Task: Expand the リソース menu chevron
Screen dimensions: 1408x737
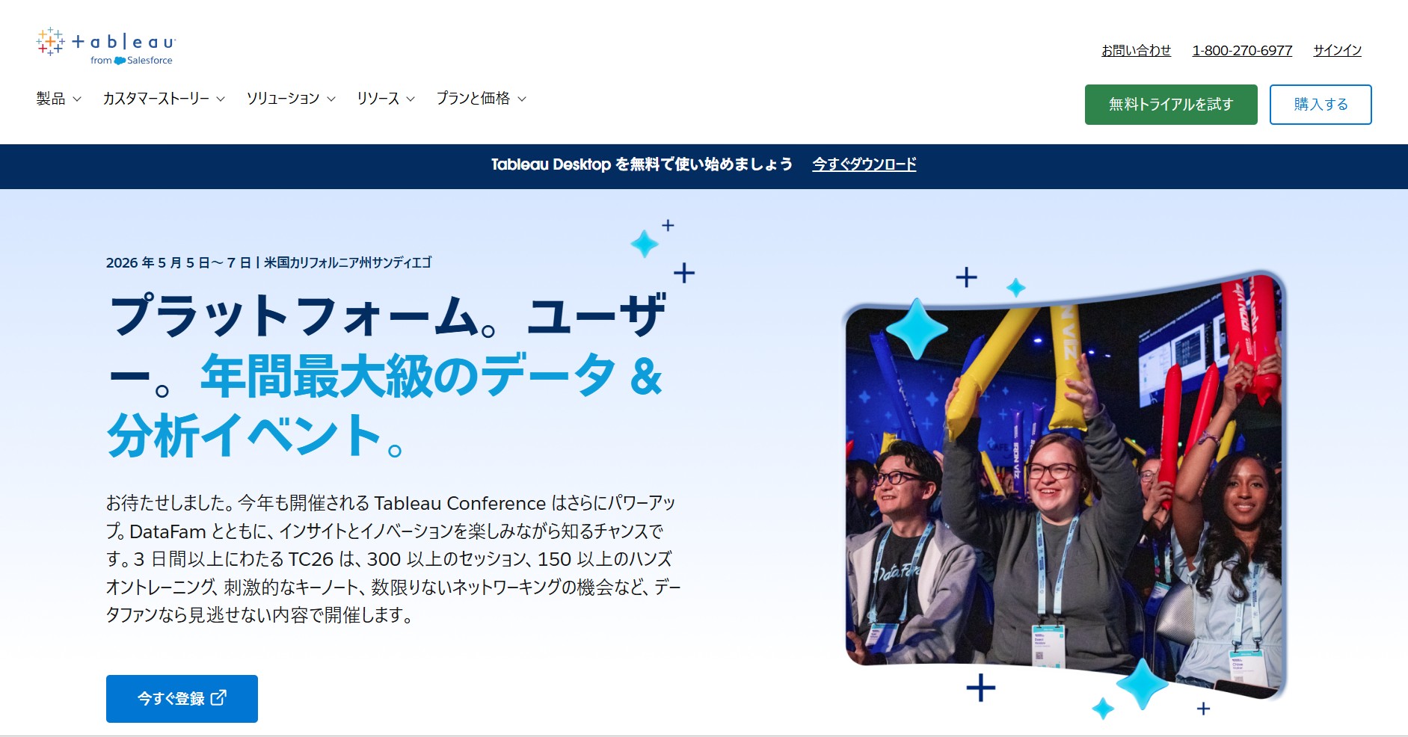Action: (x=410, y=99)
